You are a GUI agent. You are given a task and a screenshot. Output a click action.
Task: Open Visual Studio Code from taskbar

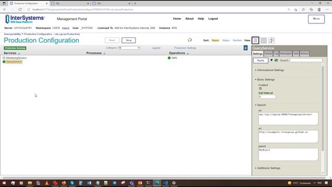click(165, 183)
